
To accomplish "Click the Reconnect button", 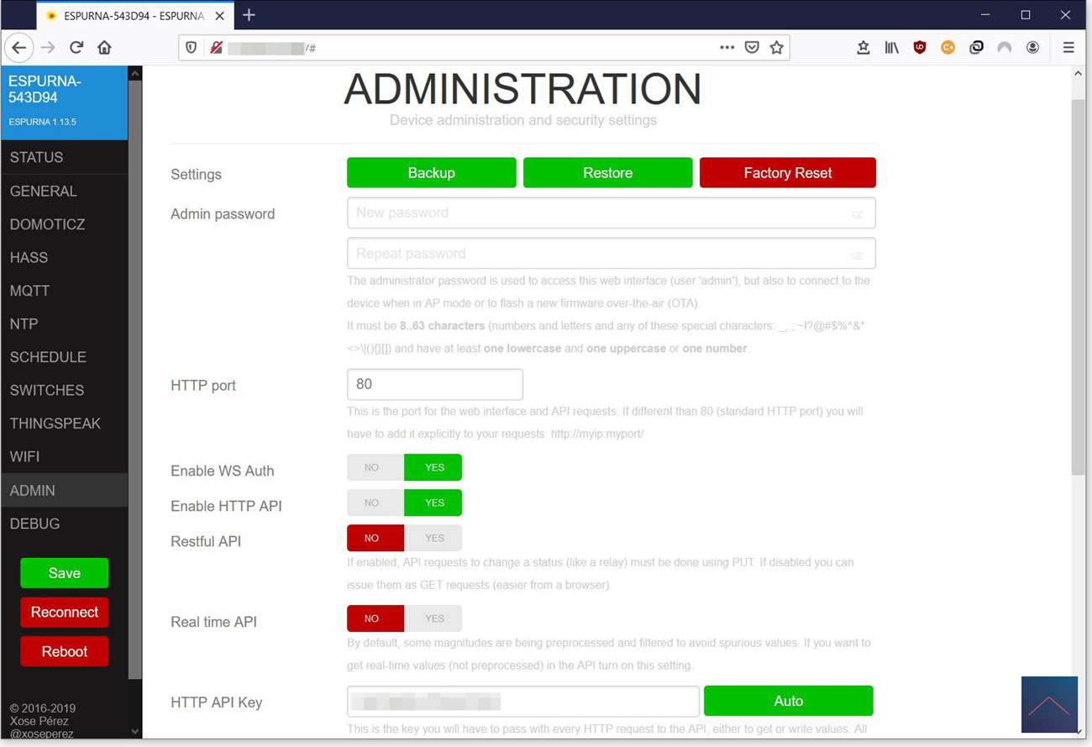I will click(x=65, y=612).
